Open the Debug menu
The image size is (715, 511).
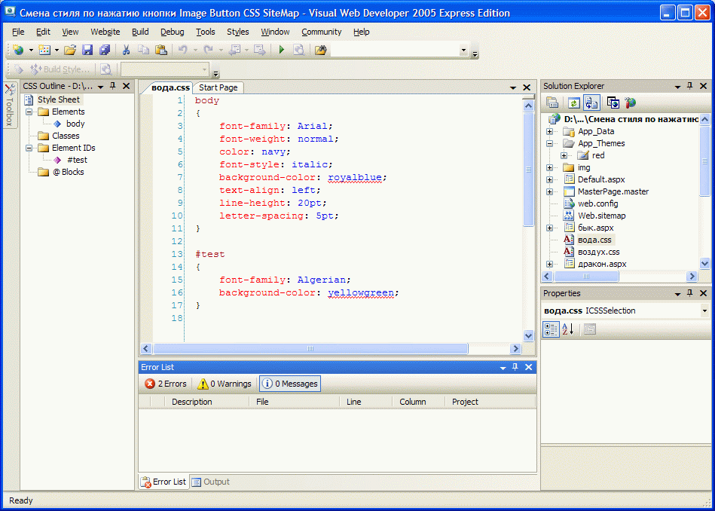tap(173, 32)
